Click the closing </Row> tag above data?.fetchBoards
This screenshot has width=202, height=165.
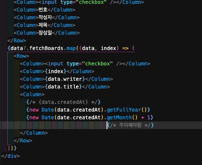coord(17,41)
